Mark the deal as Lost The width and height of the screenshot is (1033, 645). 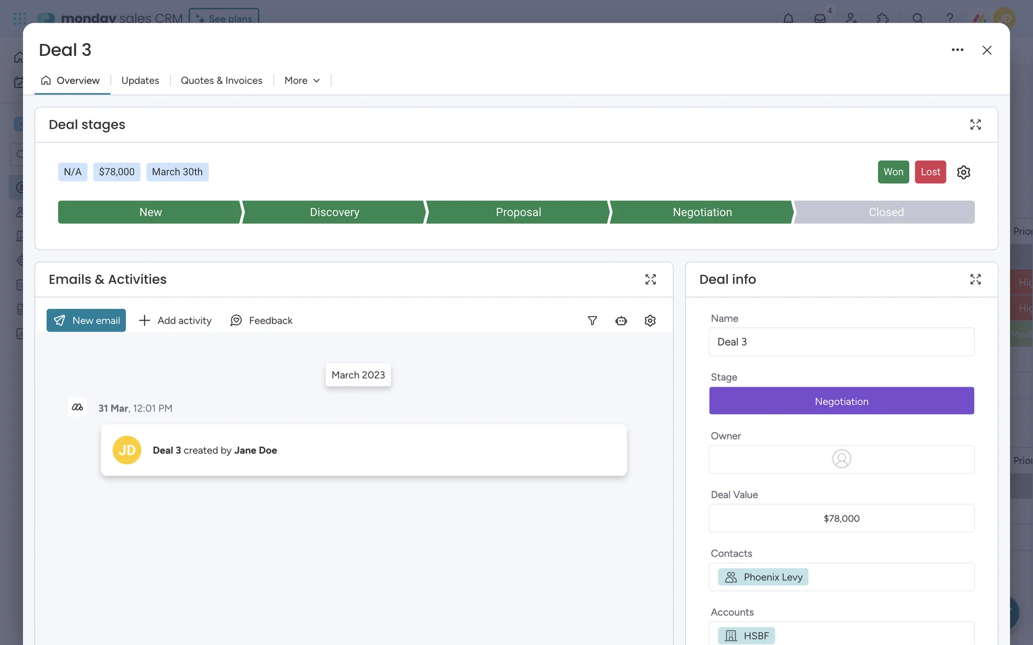[930, 172]
